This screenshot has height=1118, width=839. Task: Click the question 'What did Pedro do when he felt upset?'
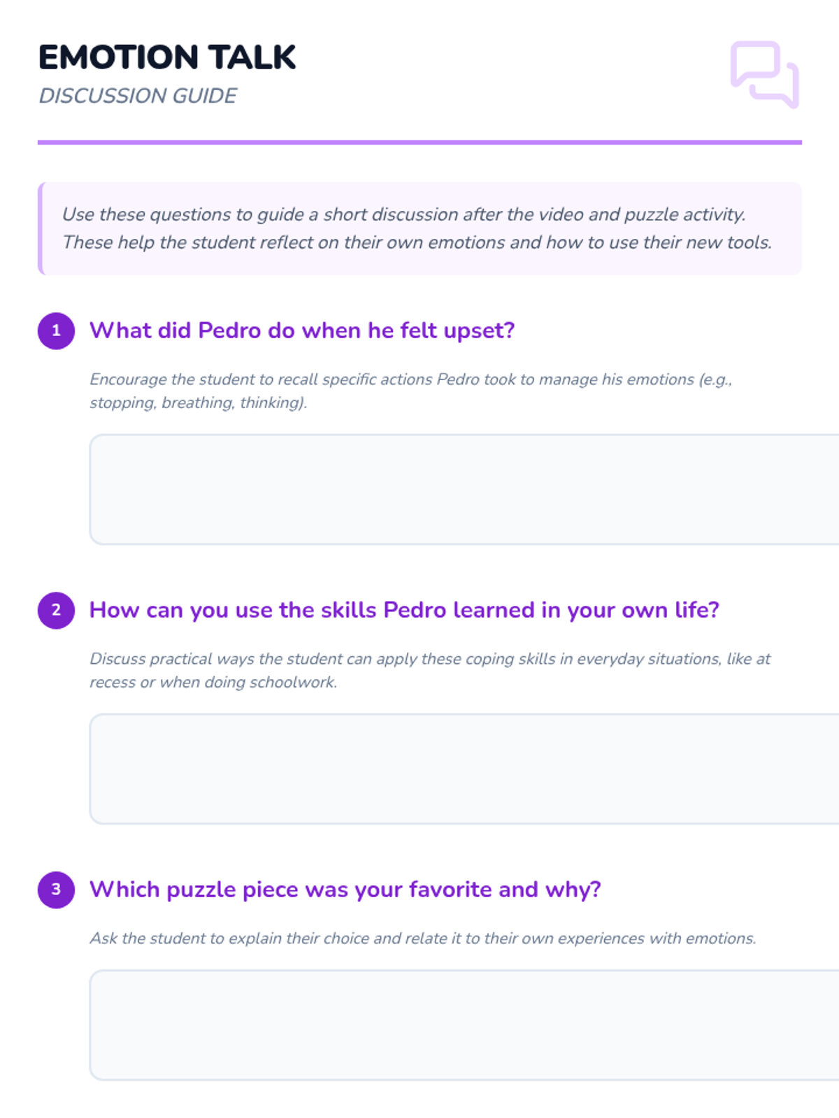pos(302,331)
